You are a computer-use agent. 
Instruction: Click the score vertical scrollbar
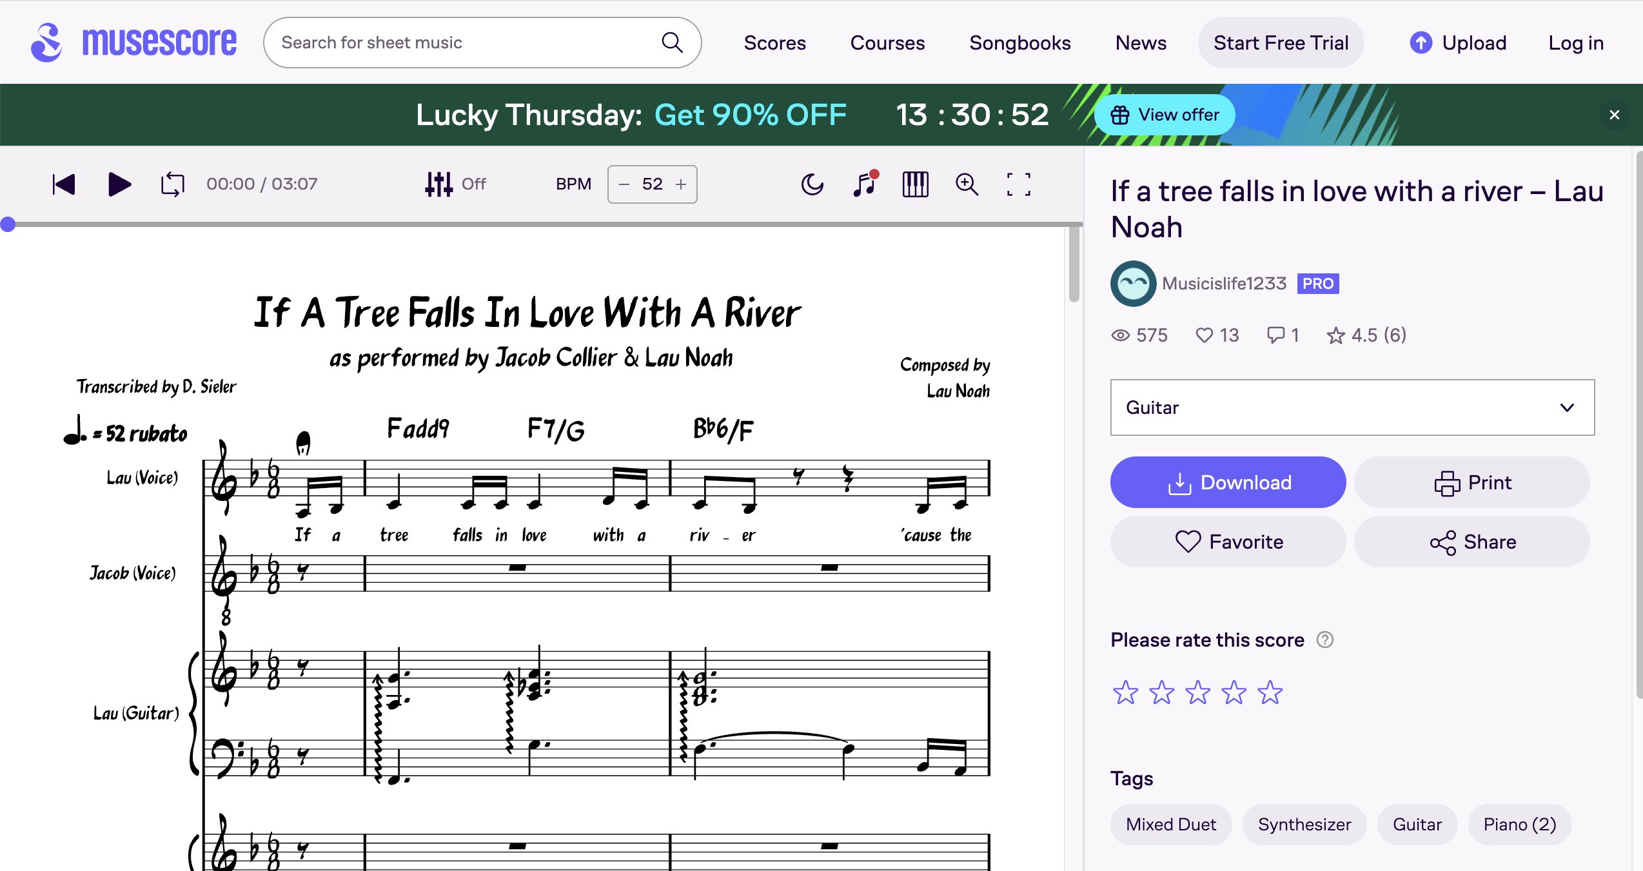[x=1074, y=264]
